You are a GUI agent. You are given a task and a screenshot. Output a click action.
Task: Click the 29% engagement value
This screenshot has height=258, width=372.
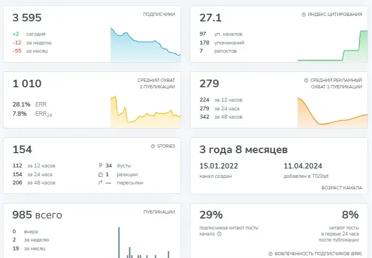(x=211, y=215)
